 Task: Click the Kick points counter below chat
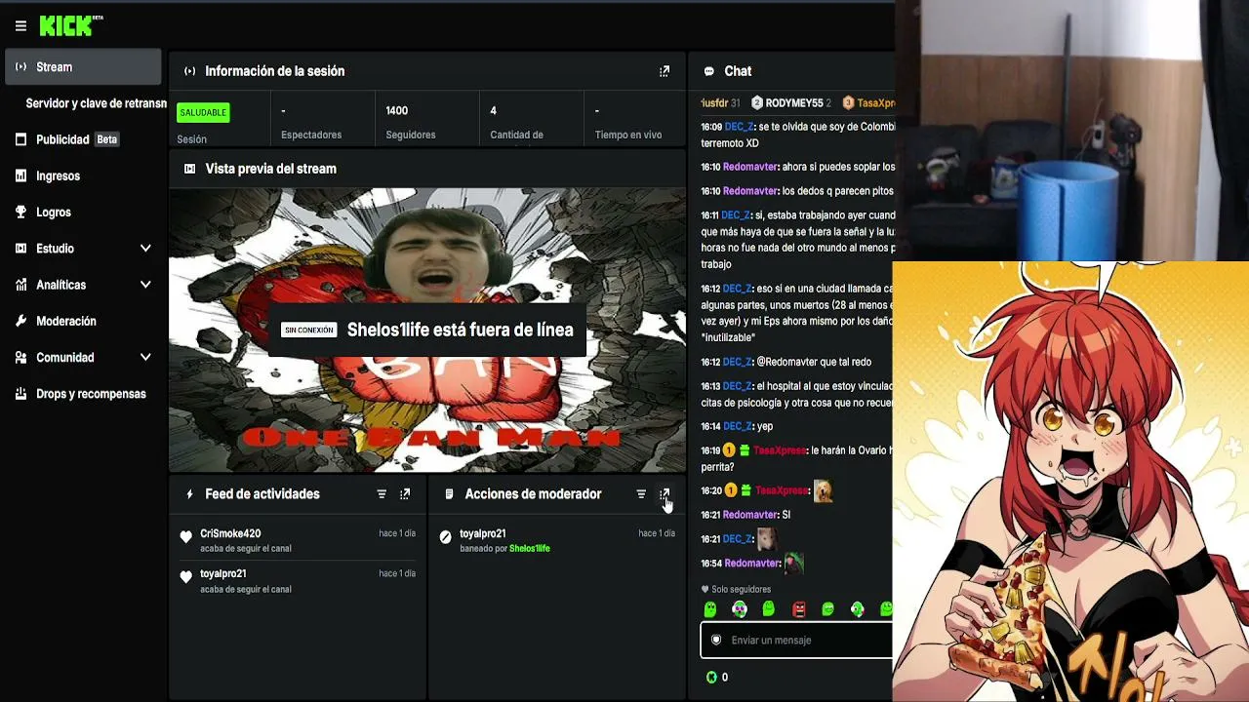coord(717,678)
